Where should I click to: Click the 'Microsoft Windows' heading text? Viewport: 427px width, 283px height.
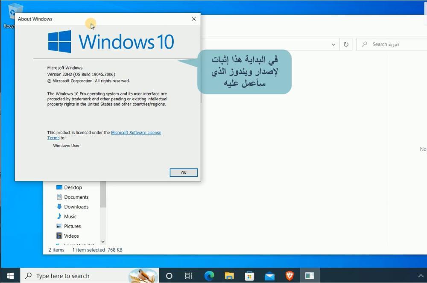pyautogui.click(x=65, y=68)
